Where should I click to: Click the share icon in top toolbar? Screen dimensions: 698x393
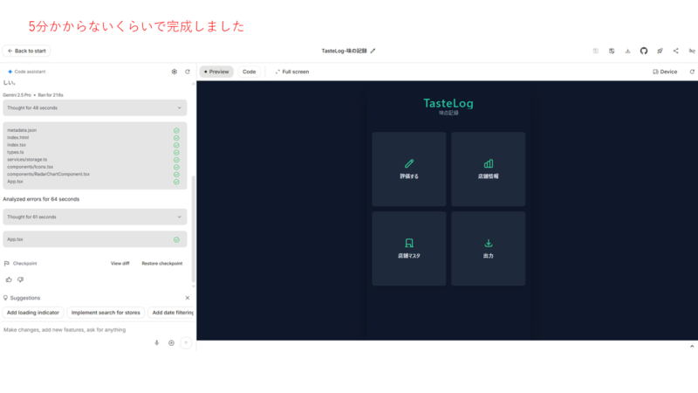[676, 51]
